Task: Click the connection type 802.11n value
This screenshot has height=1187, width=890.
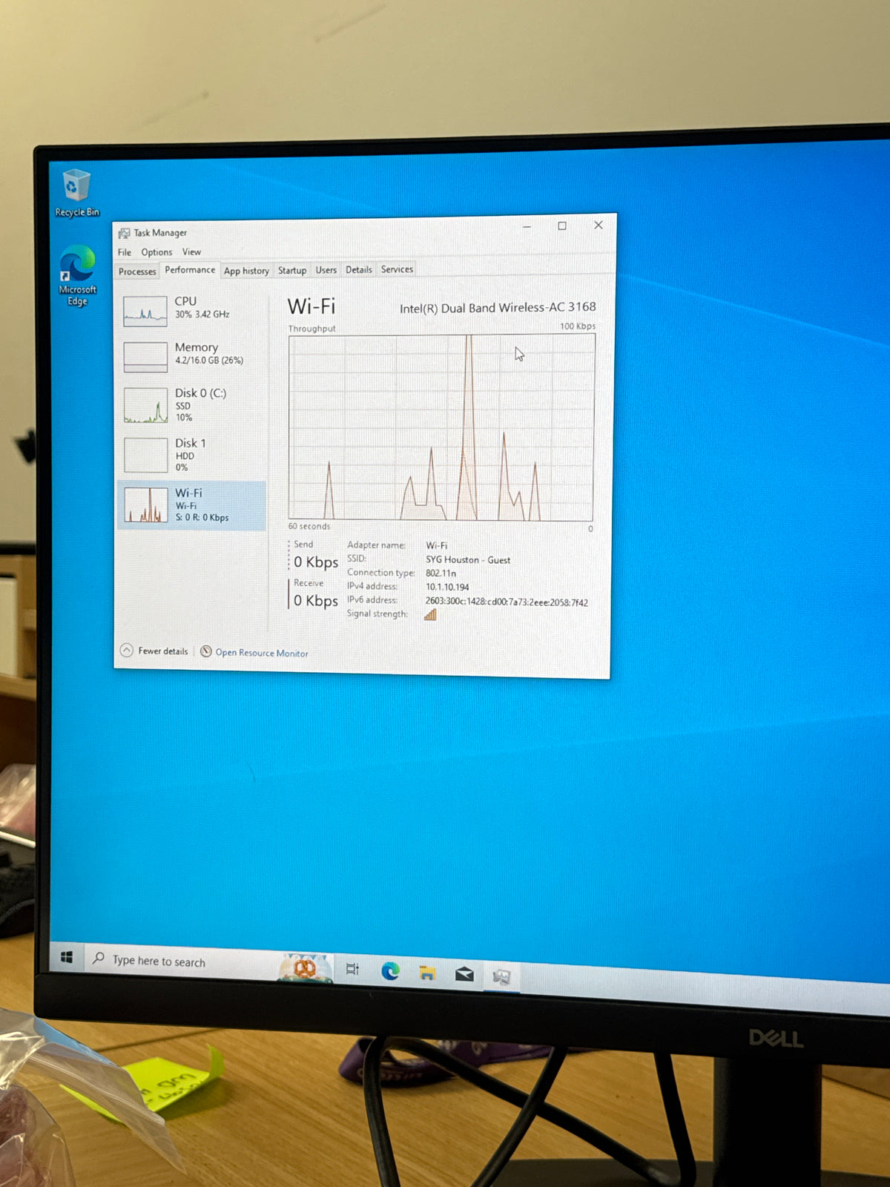Action: coord(441,573)
